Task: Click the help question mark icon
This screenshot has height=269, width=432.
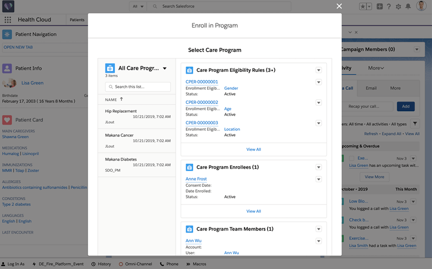Action: (x=389, y=6)
